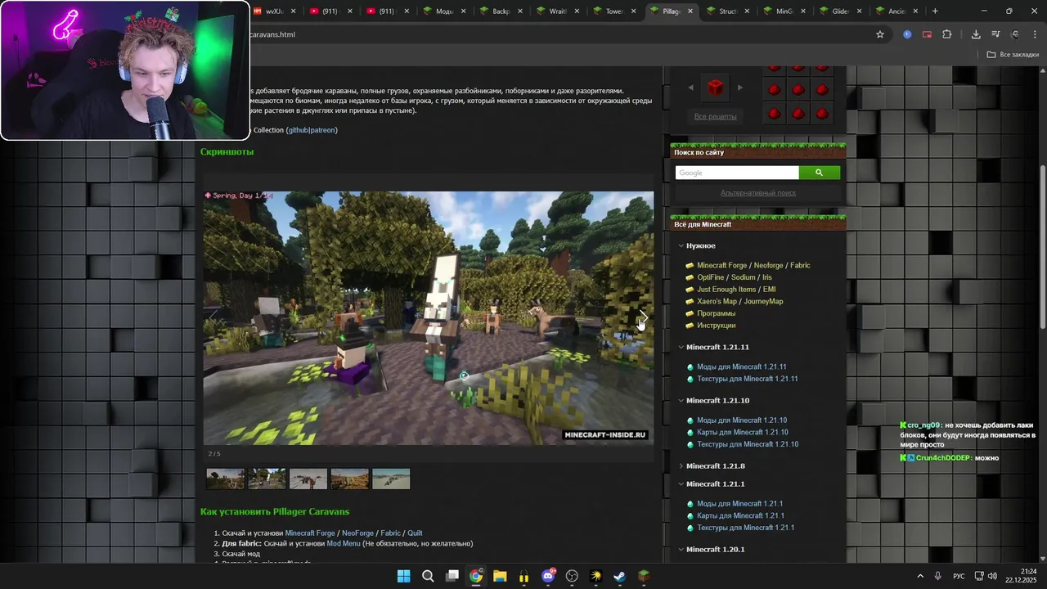1047x589 pixels.
Task: Open the new tab plus button
Action: click(x=935, y=11)
